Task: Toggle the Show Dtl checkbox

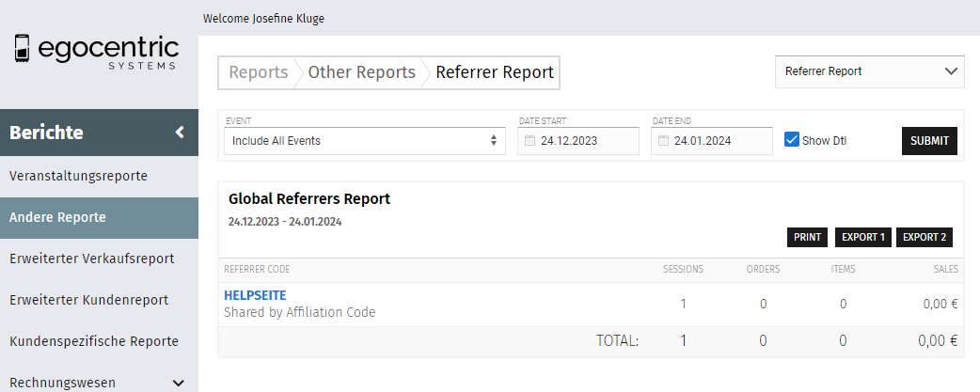Action: pos(792,140)
